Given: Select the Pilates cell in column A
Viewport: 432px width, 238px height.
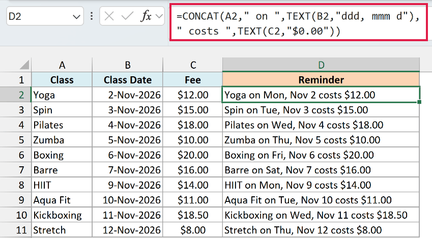Looking at the screenshot, I should click(x=62, y=125).
